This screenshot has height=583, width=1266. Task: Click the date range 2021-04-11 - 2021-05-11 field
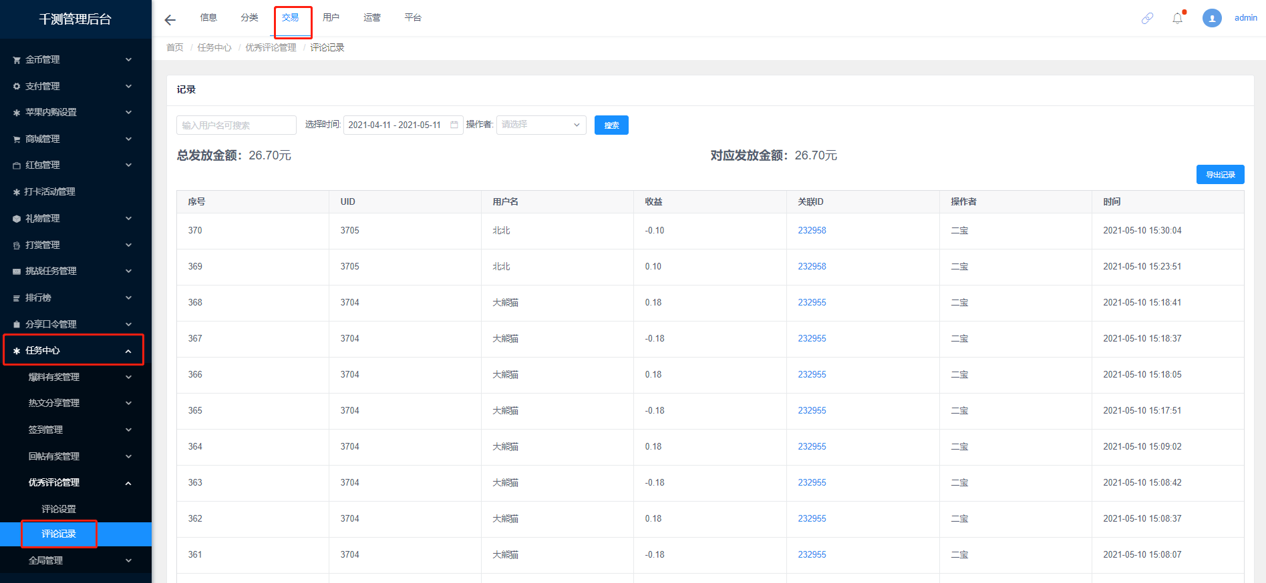(x=404, y=125)
